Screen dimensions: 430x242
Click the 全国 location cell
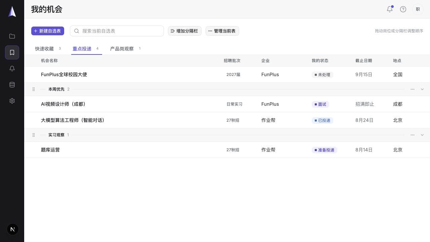click(398, 75)
